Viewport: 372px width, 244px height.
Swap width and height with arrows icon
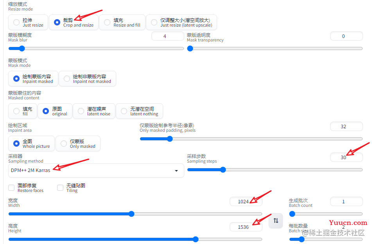[x=276, y=221]
